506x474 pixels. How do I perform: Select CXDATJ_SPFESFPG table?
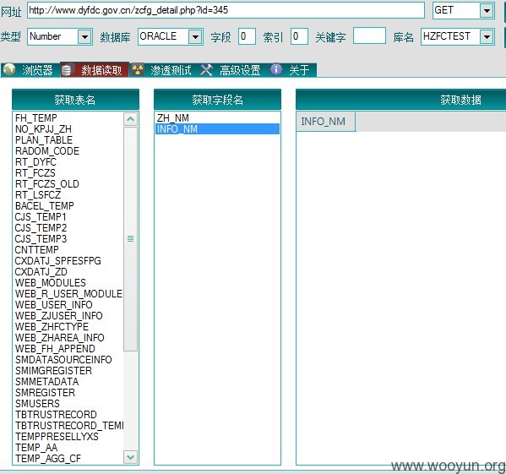pyautogui.click(x=58, y=261)
